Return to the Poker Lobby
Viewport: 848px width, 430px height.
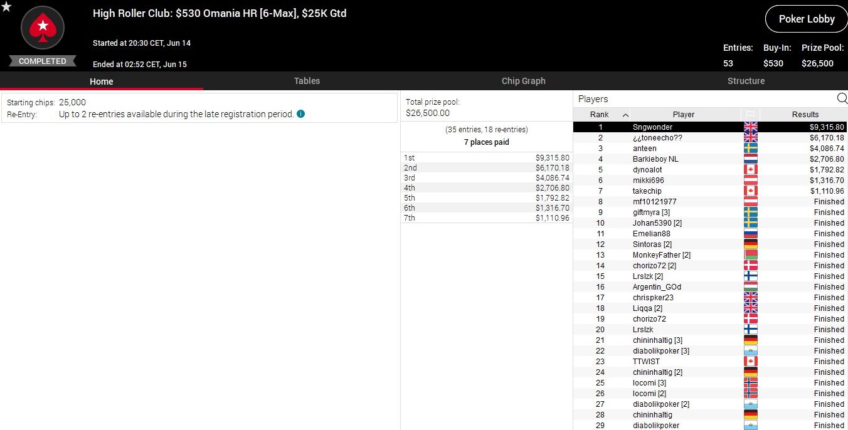coord(806,19)
